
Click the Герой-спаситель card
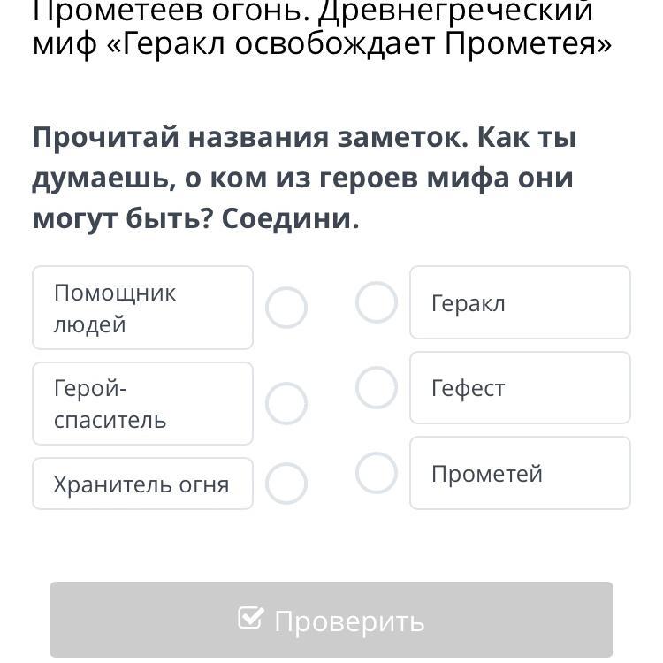142,403
